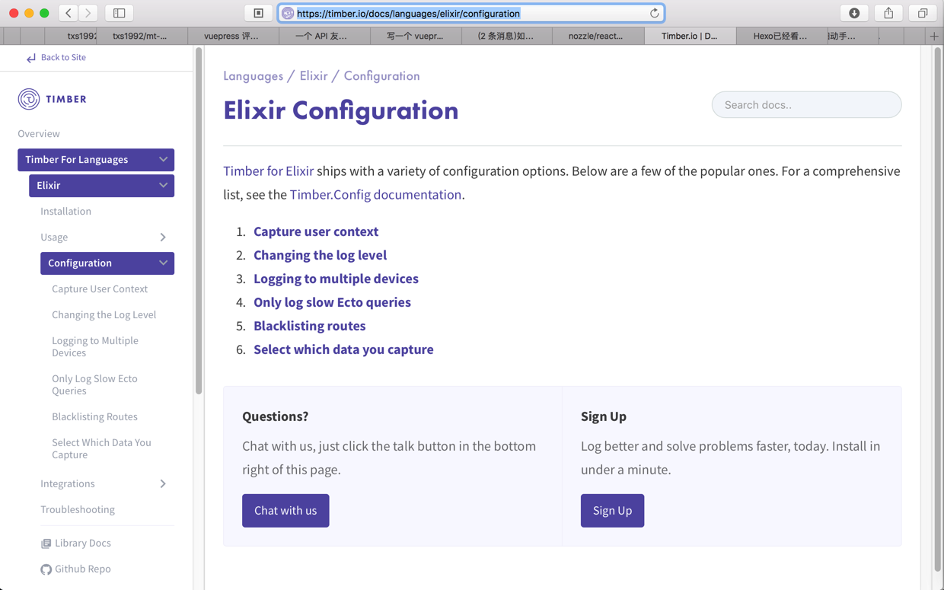Go back with browser back arrow
The image size is (944, 590).
click(69, 13)
